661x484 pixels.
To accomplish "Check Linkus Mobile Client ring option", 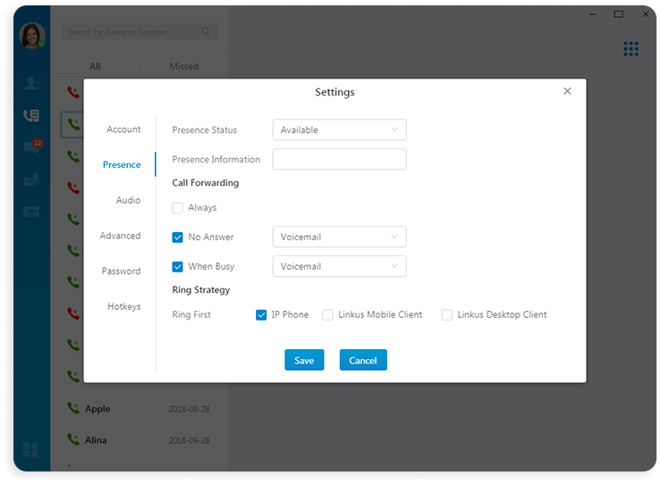I will [x=327, y=315].
